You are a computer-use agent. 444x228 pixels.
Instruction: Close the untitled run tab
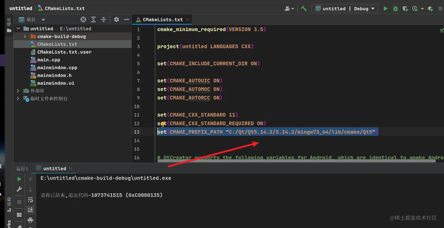70,169
